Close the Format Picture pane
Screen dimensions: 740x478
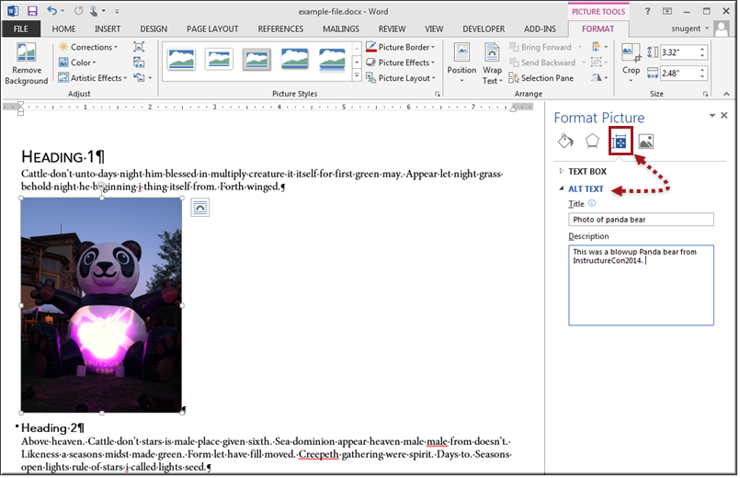[724, 116]
